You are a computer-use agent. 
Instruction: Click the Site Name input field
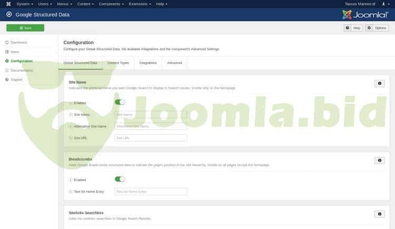[x=151, y=115]
